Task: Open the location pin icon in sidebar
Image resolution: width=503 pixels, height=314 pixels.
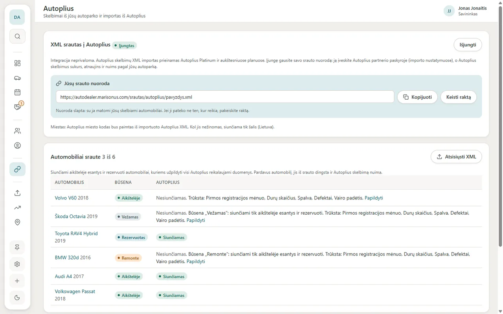Action: coord(17,223)
